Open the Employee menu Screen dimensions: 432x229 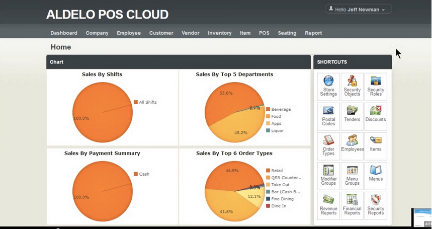pos(129,33)
